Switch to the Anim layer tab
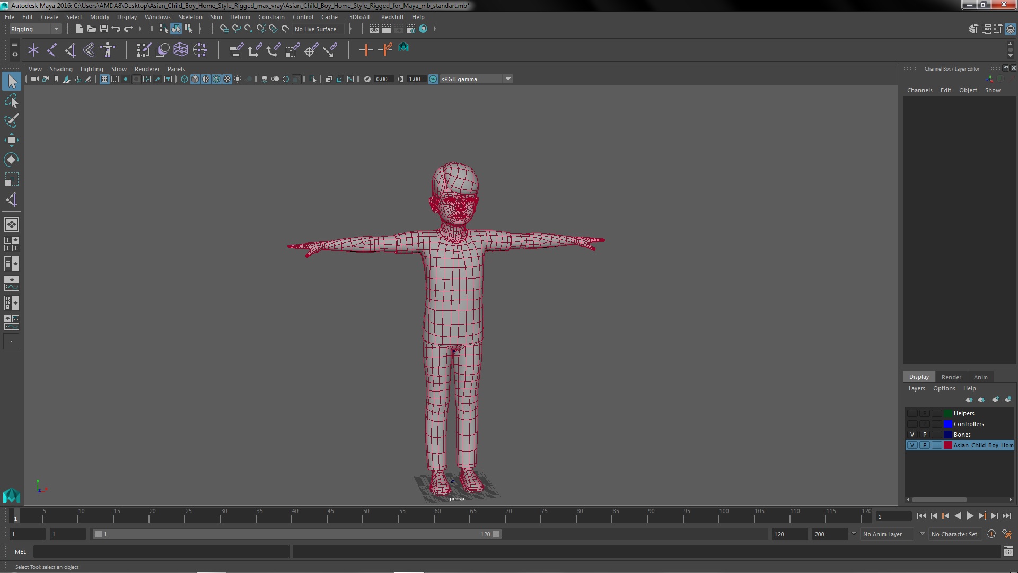 click(980, 377)
